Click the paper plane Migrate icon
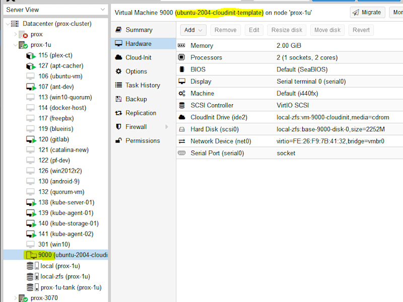This screenshot has width=403, height=302. 356,12
